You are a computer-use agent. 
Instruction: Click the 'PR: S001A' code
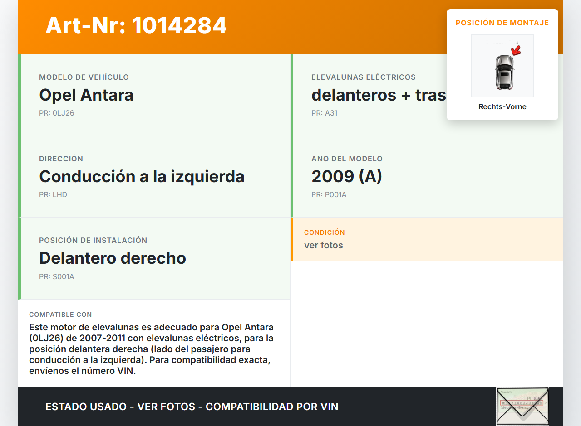57,276
